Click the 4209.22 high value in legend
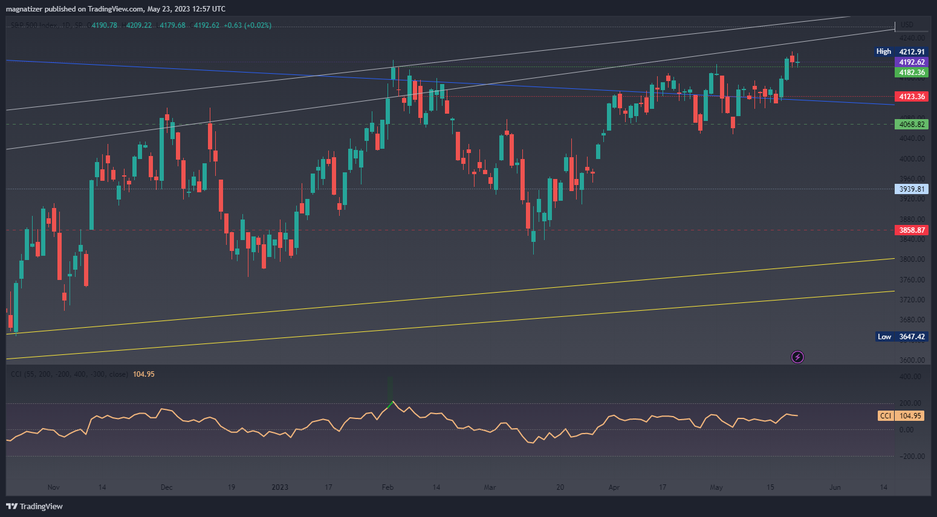This screenshot has width=937, height=517. pos(139,25)
